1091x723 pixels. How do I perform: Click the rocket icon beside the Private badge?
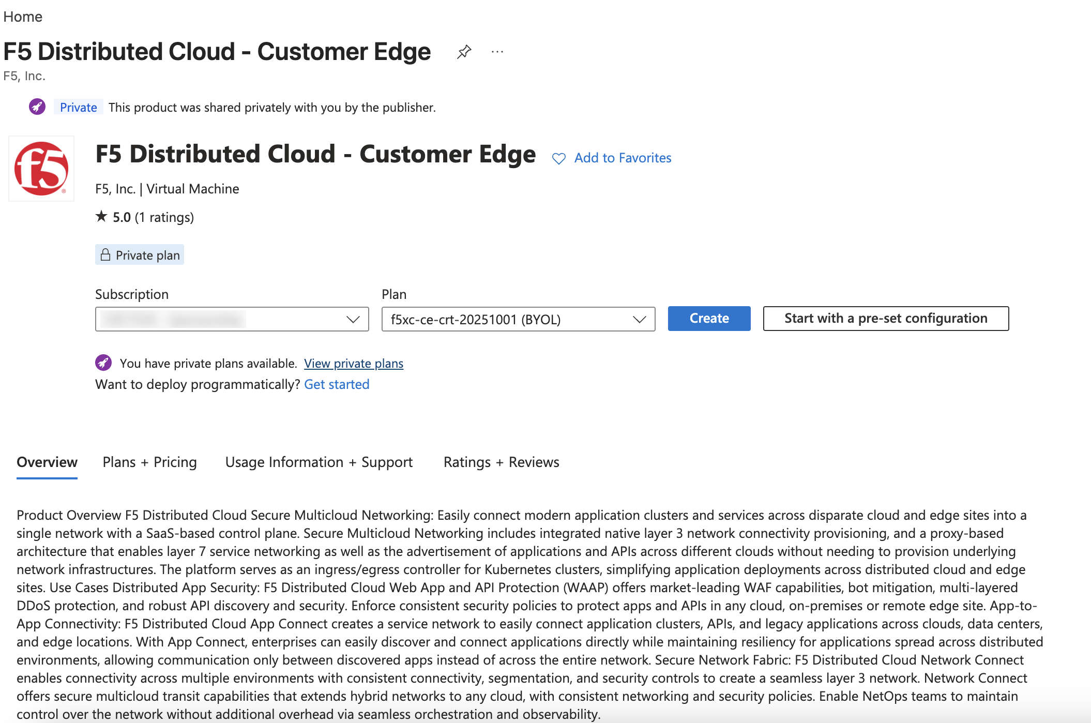(x=37, y=107)
